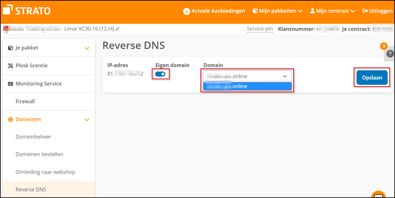Expand the Mijn pakketten menu

[277, 11]
